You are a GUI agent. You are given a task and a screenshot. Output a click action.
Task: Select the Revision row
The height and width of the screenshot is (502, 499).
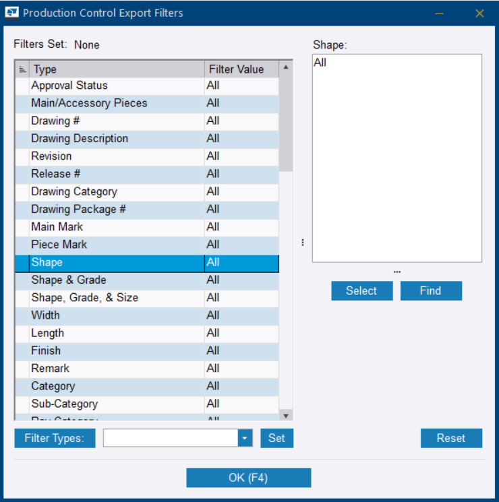pyautogui.click(x=147, y=156)
